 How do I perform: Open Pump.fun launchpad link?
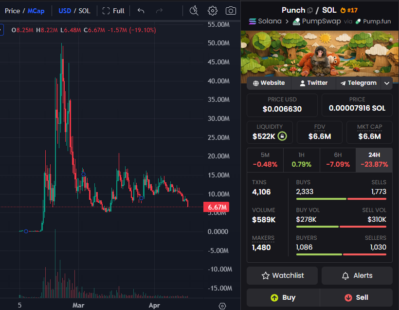tap(373, 21)
